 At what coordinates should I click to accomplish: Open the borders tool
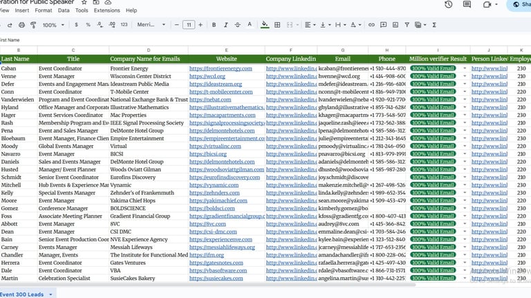click(x=277, y=25)
